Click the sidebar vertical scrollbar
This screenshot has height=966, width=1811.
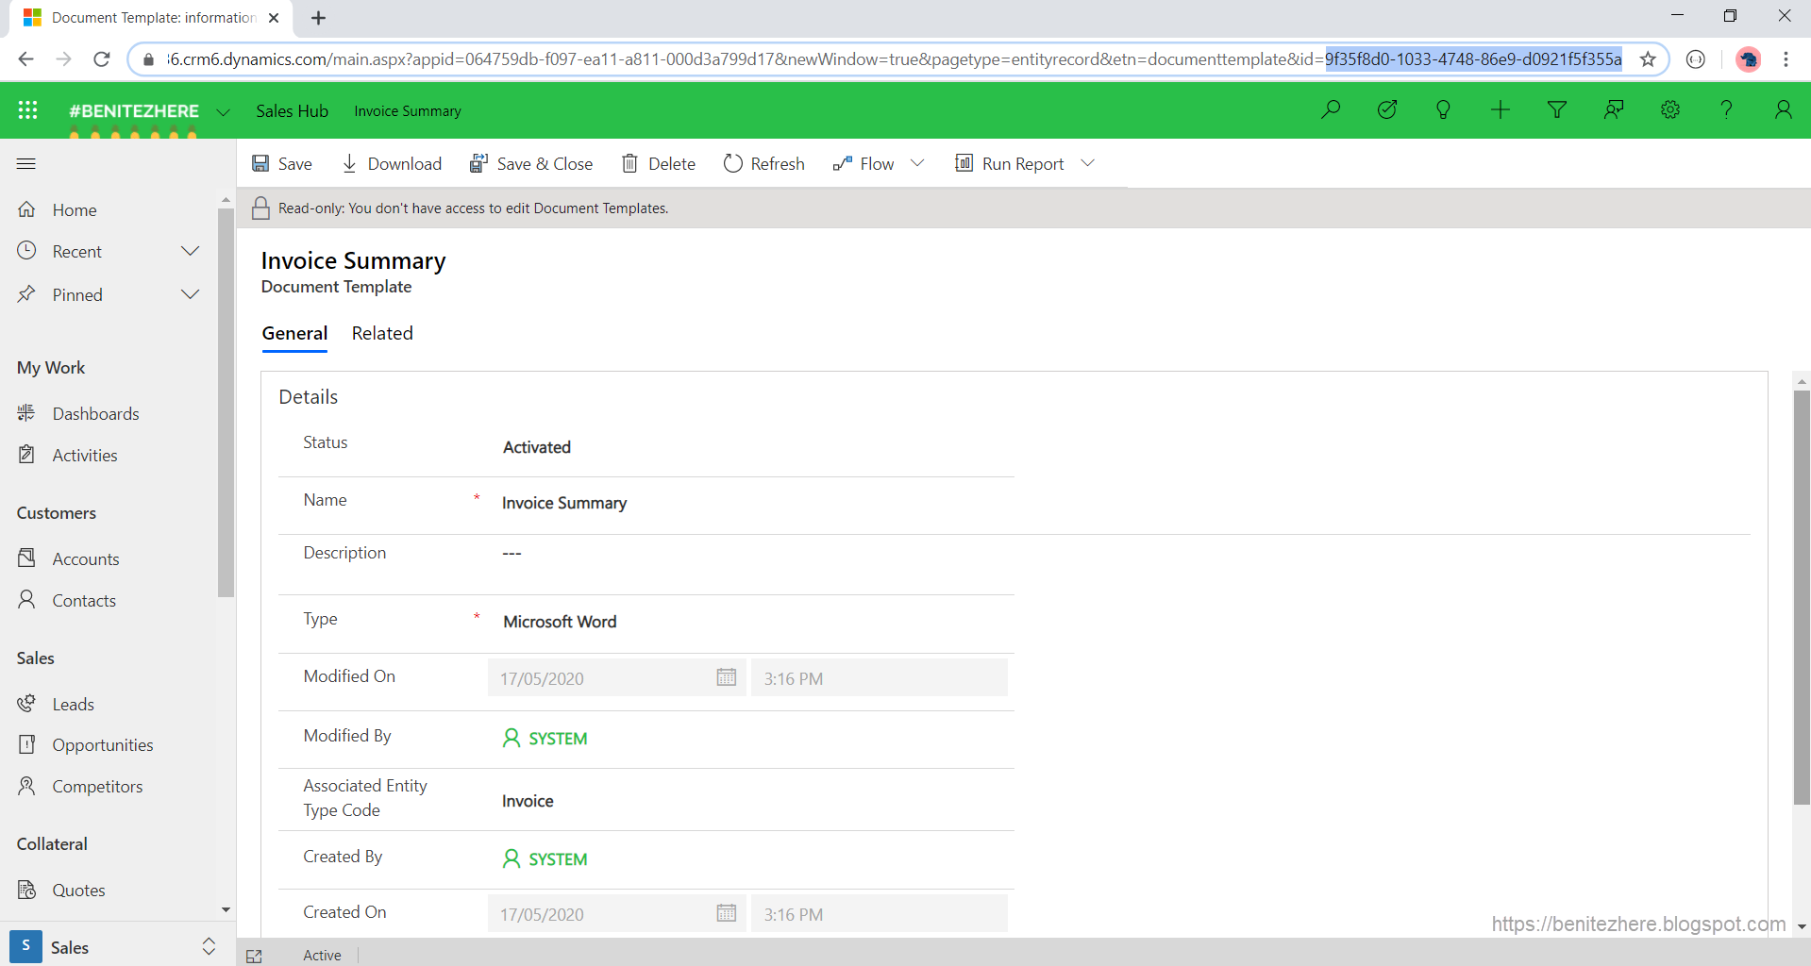coord(226,403)
